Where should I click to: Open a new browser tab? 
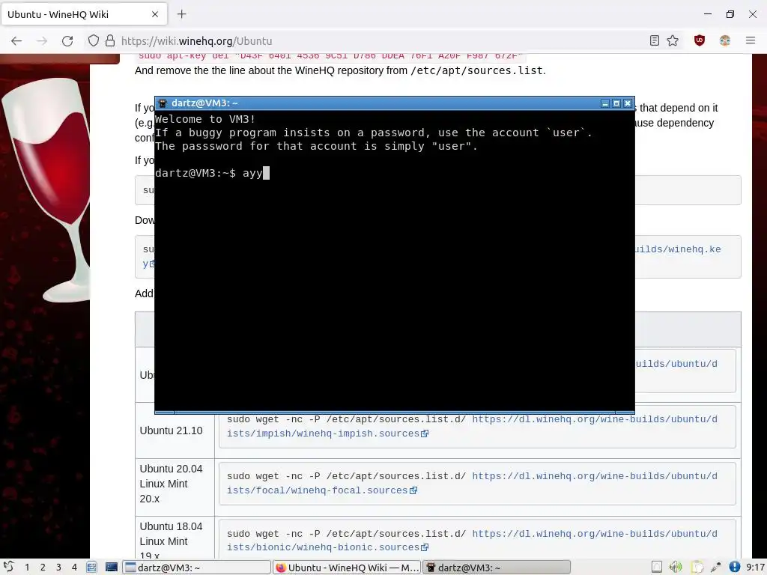click(181, 14)
